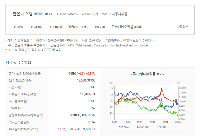The image size is (201, 136).
Task: Click the shares outstanding 533,800,000 / 29.99
Action: pyautogui.click(x=82, y=115)
